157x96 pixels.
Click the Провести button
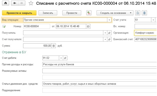72,13
